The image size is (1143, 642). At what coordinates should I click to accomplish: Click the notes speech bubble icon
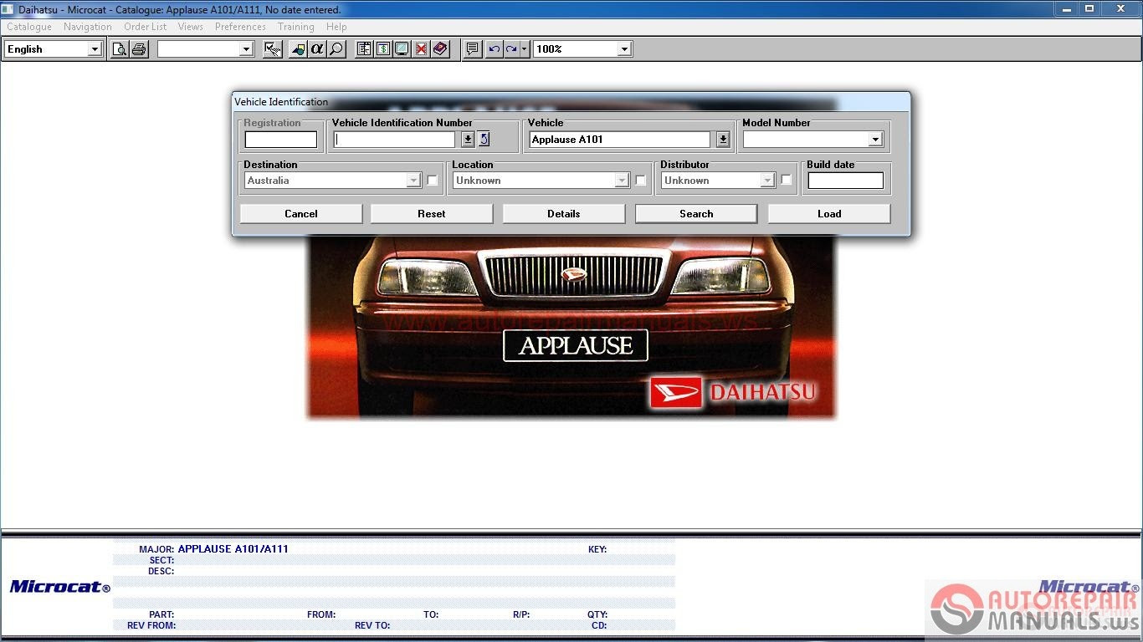click(473, 49)
